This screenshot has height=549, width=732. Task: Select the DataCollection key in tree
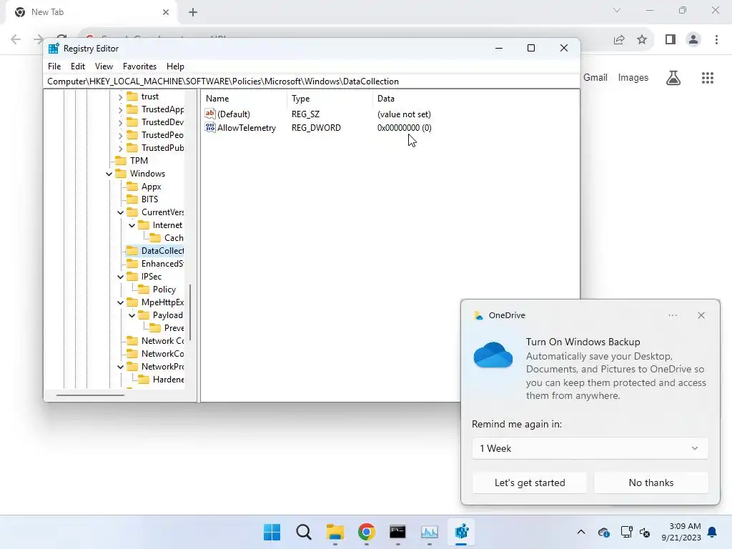pyautogui.click(x=162, y=251)
